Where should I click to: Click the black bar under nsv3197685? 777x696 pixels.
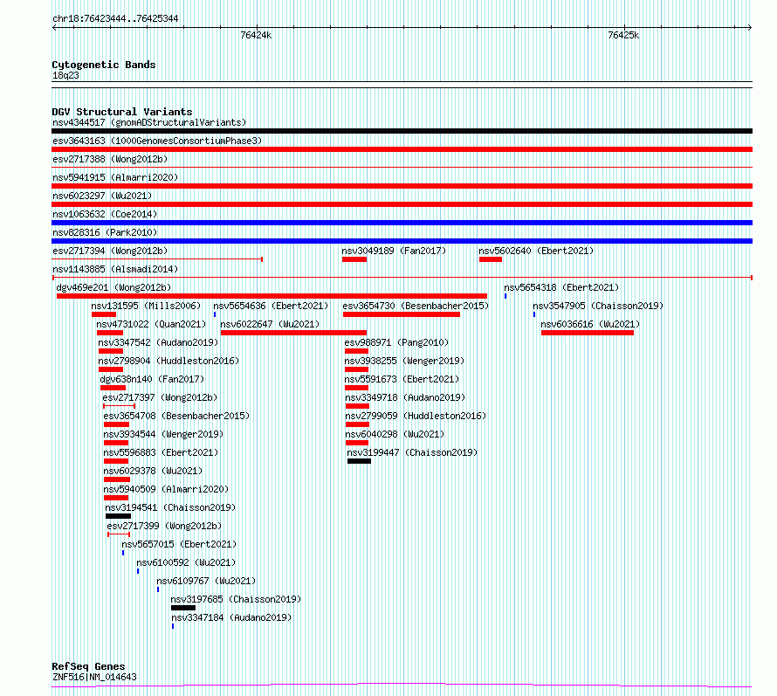click(x=183, y=608)
